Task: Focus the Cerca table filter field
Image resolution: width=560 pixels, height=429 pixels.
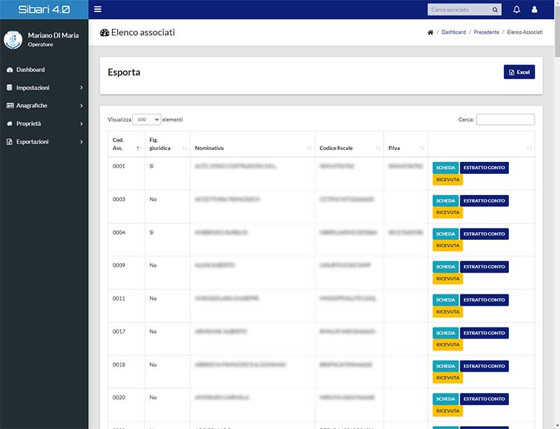Action: (x=505, y=119)
